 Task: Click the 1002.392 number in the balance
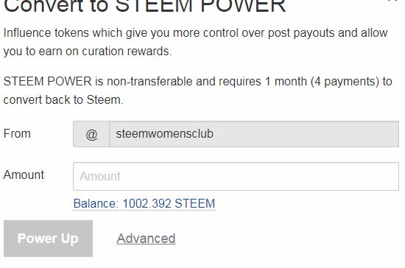pos(147,204)
